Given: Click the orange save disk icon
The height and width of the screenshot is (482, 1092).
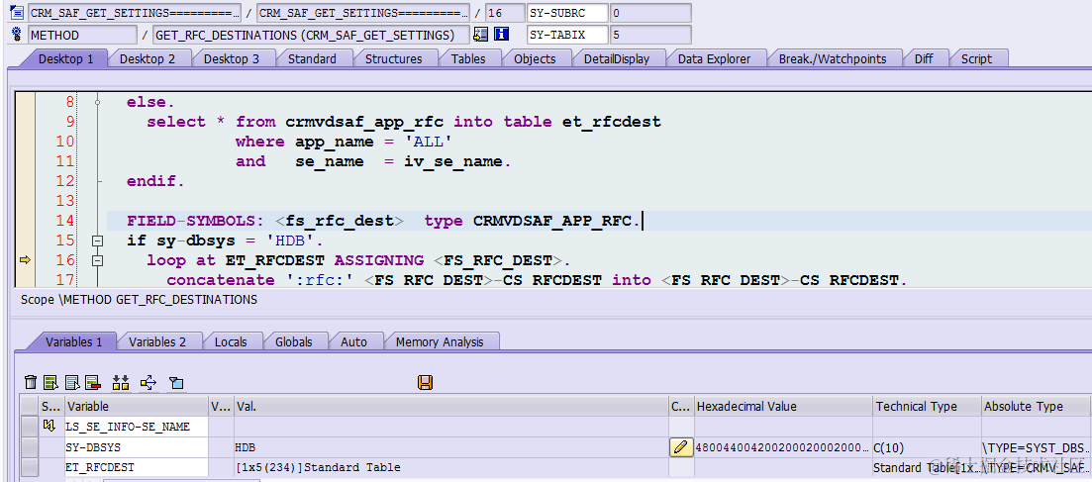Looking at the screenshot, I should [425, 382].
